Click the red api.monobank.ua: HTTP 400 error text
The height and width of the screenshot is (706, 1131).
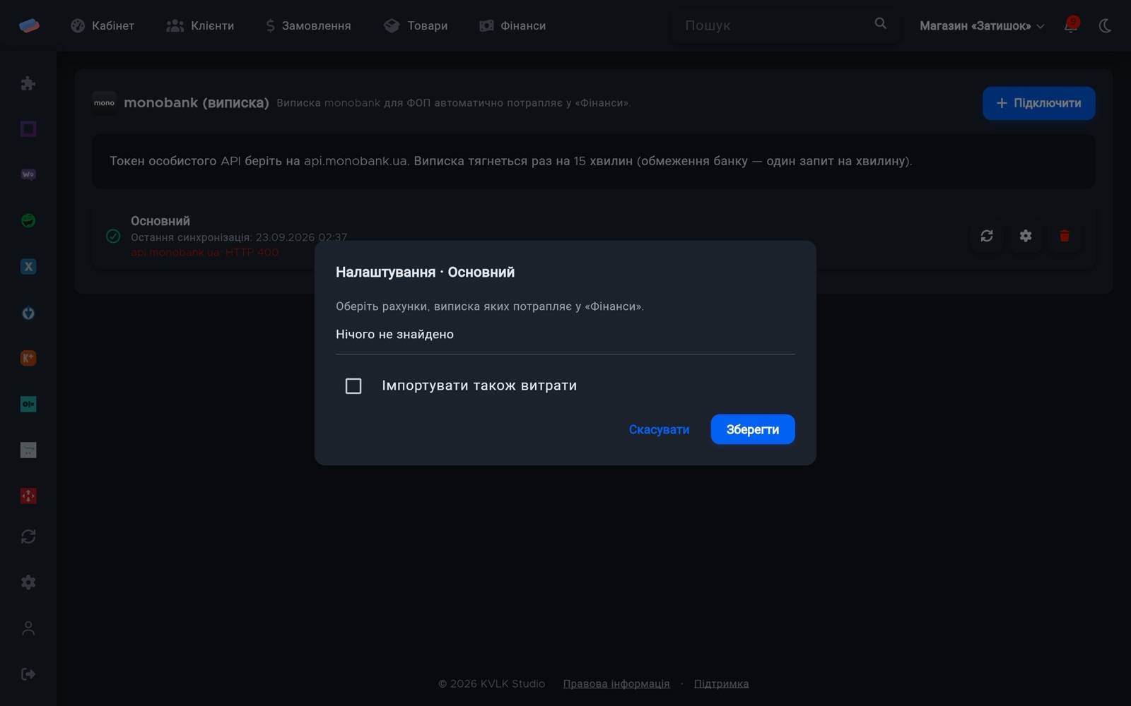click(x=205, y=252)
